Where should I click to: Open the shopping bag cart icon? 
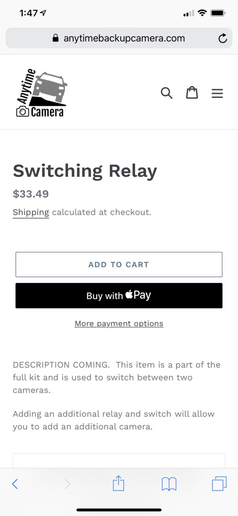pos(192,93)
